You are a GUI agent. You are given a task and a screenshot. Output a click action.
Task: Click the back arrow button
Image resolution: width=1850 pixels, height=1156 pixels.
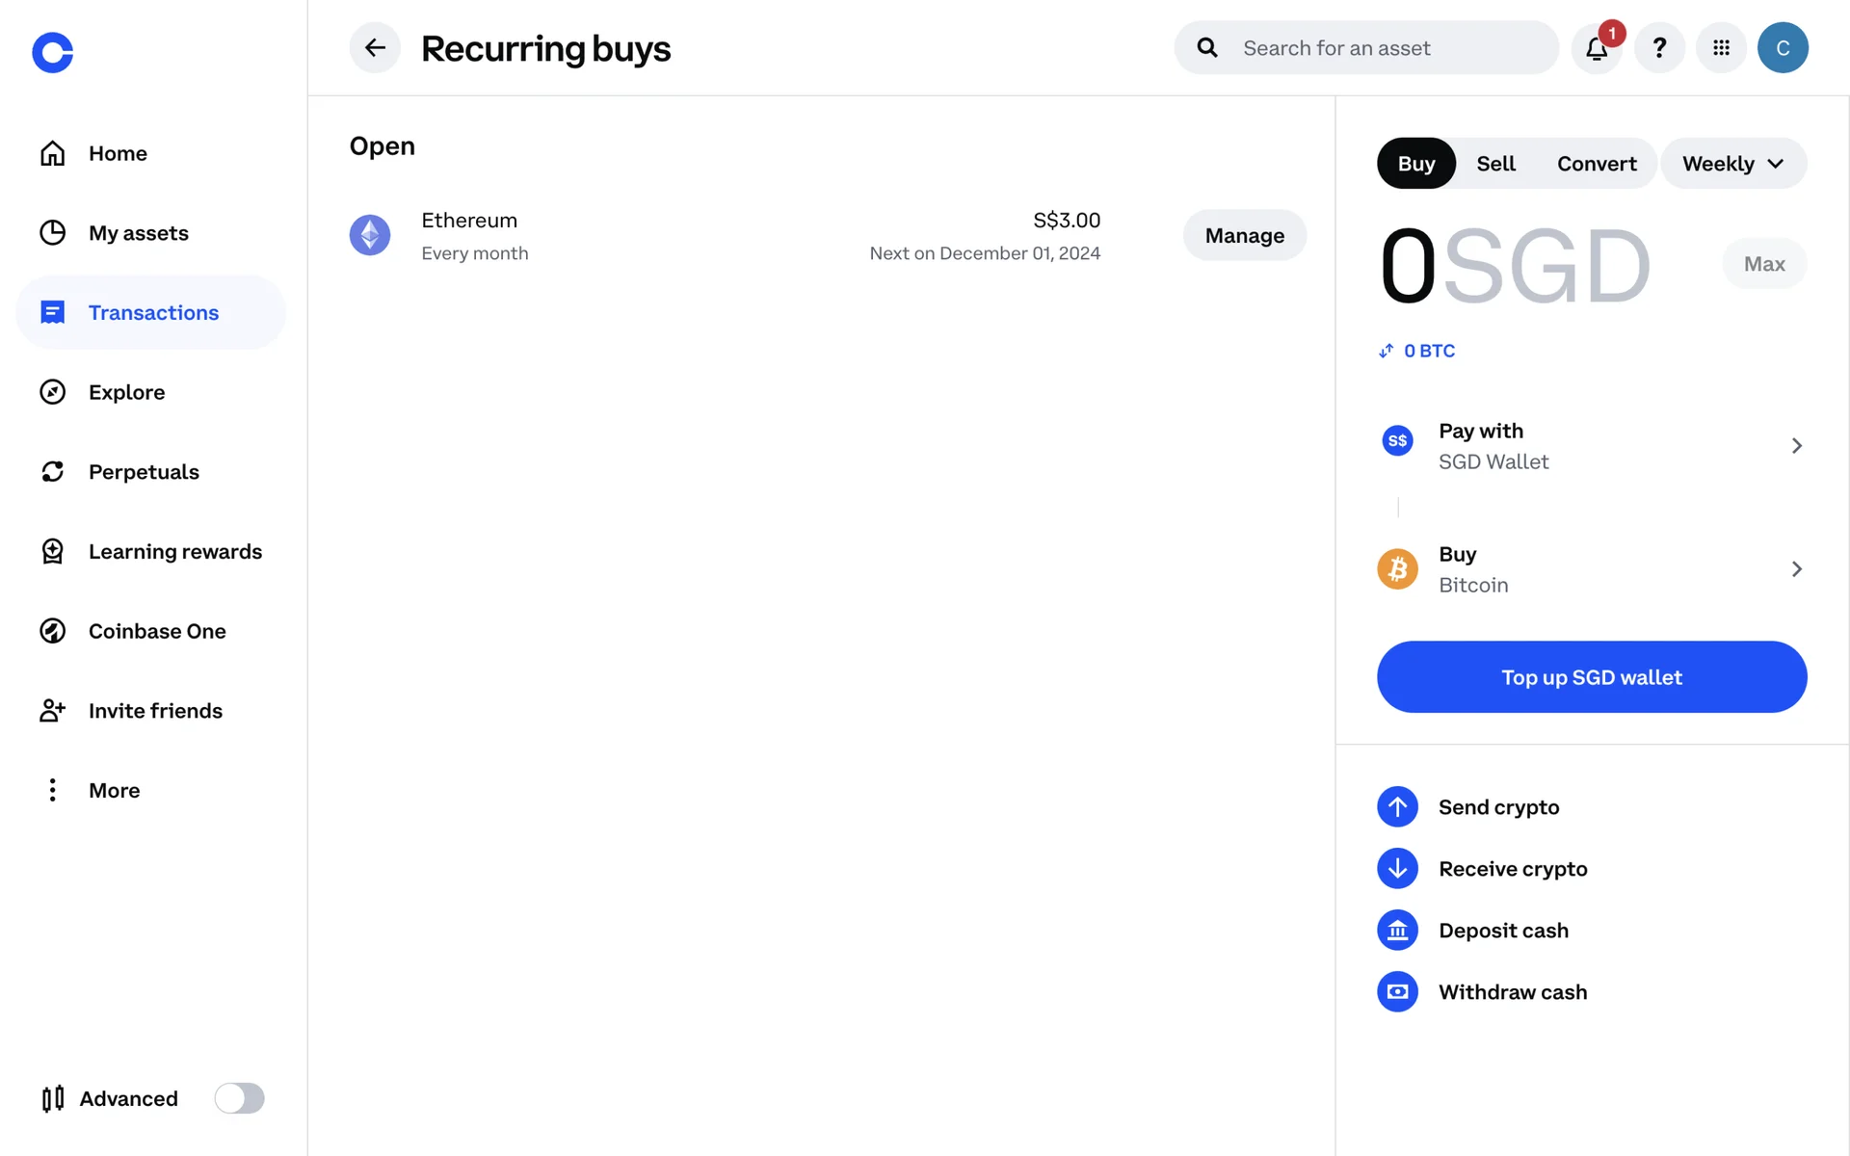click(x=375, y=47)
